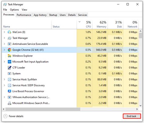The image size is (144, 123).
Task: Click the Fewer details link
Action: click(x=16, y=116)
